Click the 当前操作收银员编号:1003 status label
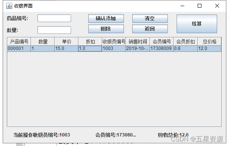The height and width of the screenshot is (146, 229). tap(42, 135)
